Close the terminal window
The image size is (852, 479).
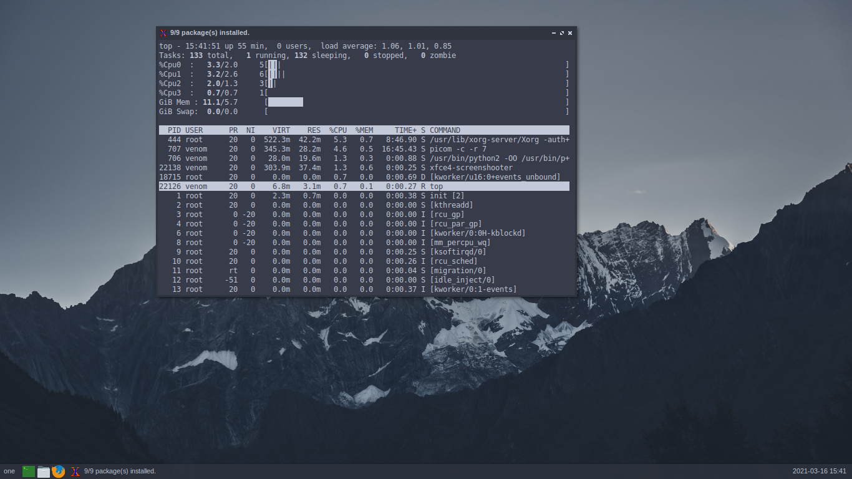[570, 33]
